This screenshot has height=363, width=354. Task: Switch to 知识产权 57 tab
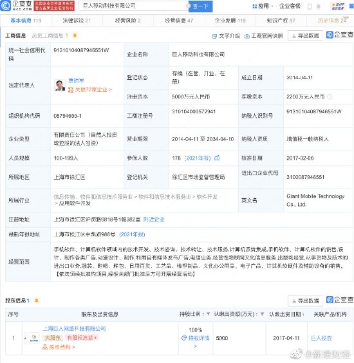point(281,21)
